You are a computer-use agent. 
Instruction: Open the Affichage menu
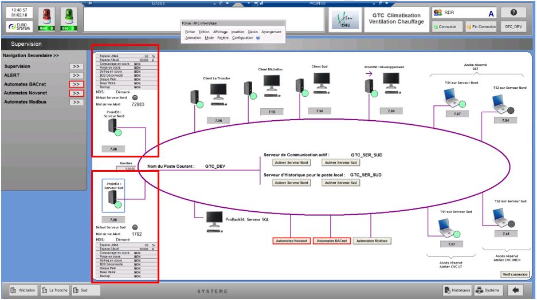click(x=221, y=31)
